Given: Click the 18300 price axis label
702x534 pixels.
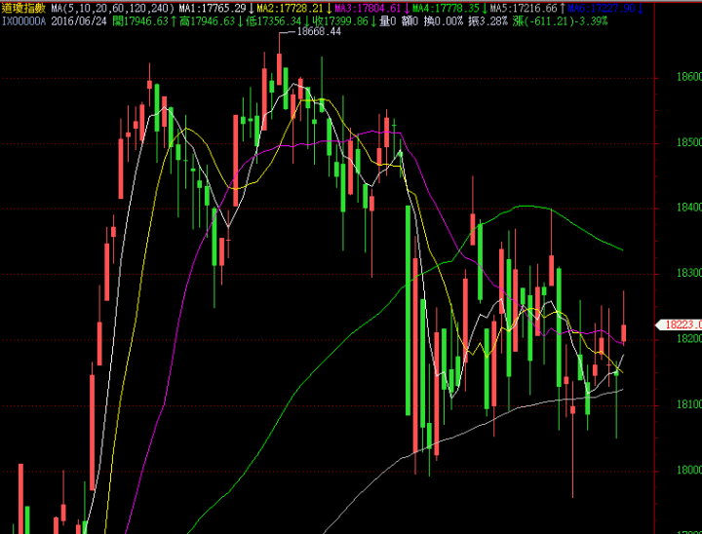Looking at the screenshot, I should tap(689, 273).
